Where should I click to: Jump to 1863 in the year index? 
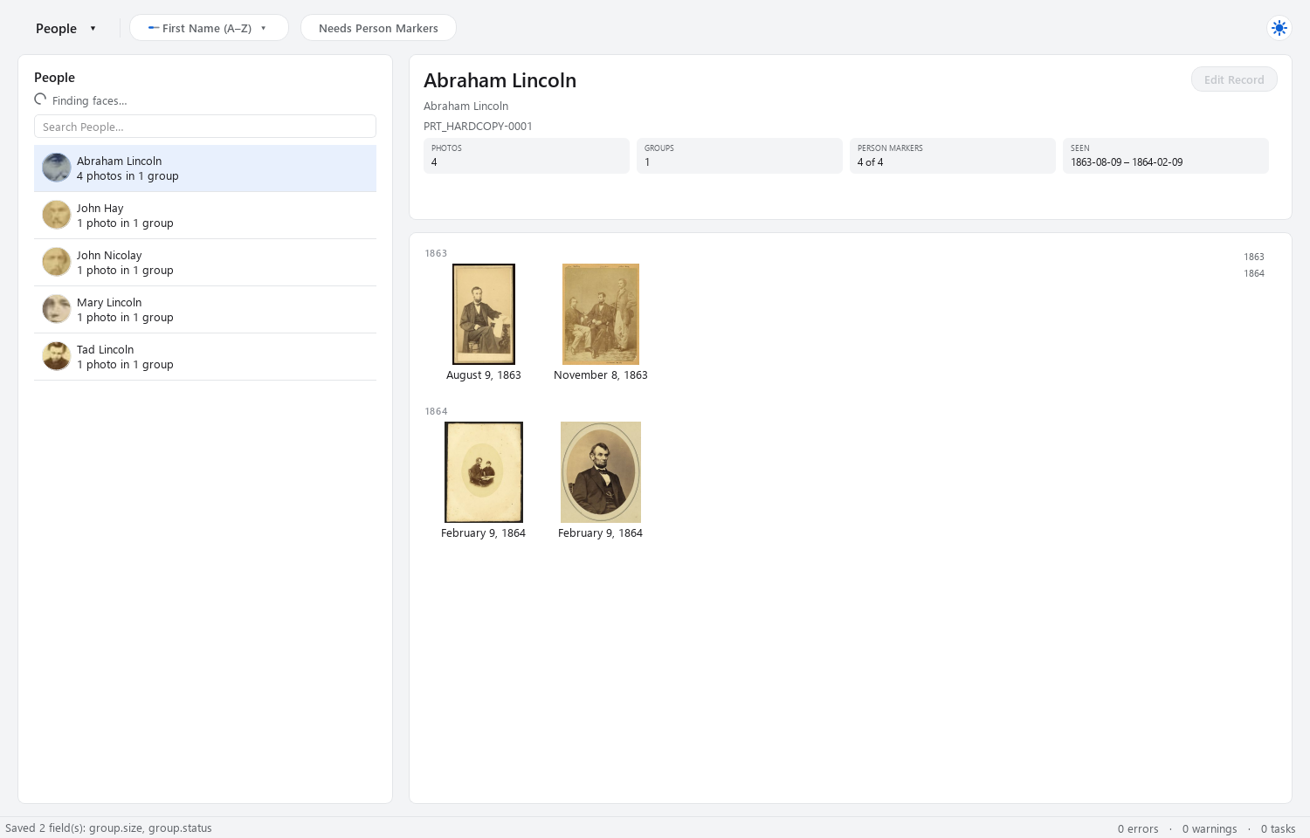pos(1254,257)
